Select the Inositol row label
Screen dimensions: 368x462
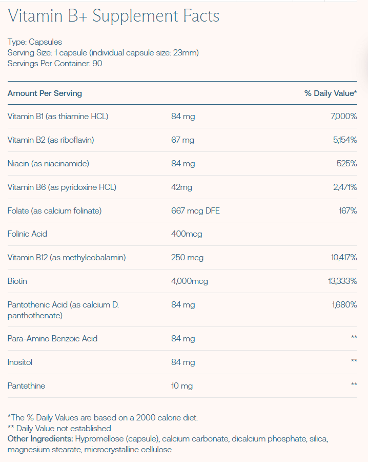(20, 362)
